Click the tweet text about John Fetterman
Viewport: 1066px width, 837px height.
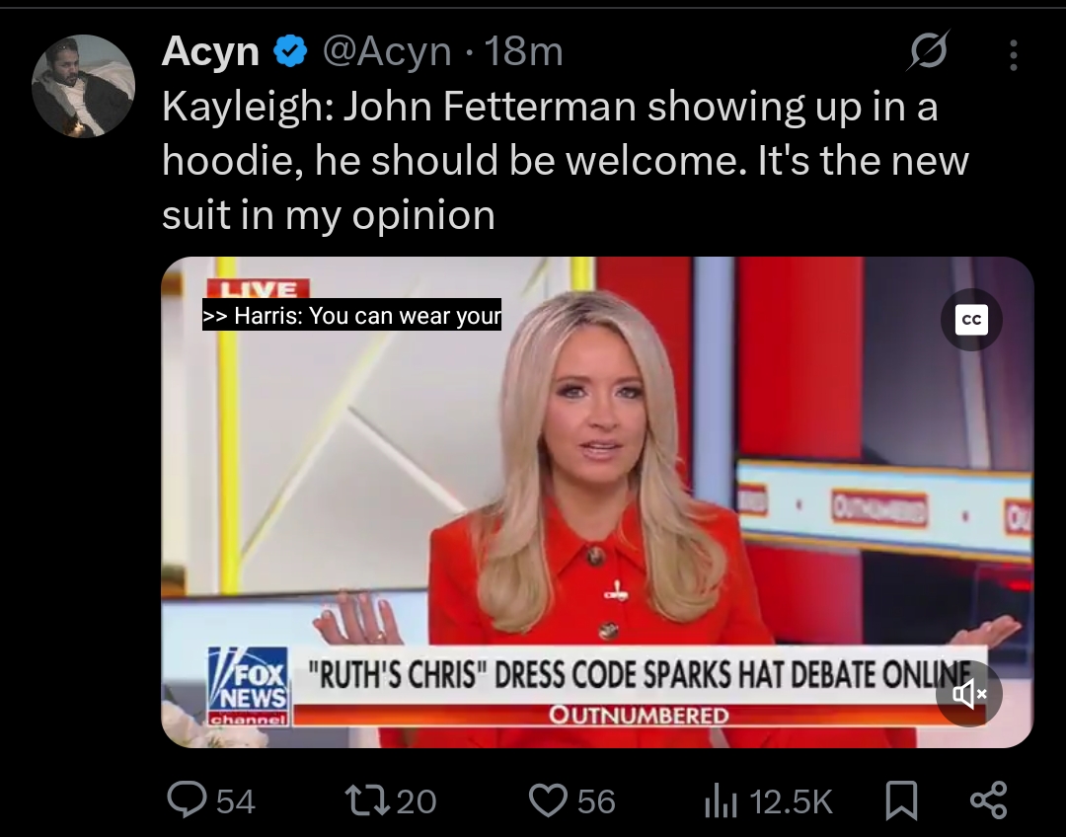click(565, 161)
